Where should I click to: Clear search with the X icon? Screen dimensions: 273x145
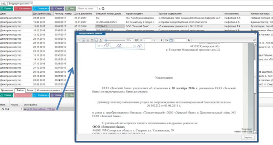[x=100, y=9]
